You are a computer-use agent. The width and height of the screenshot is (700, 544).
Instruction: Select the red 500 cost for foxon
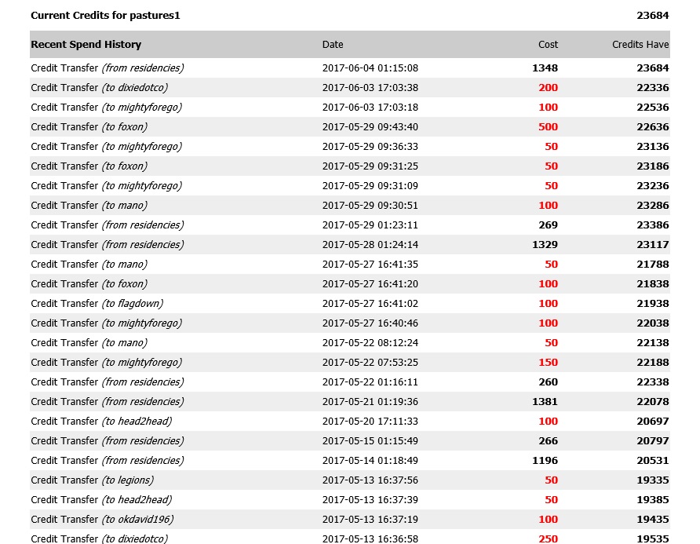548,127
